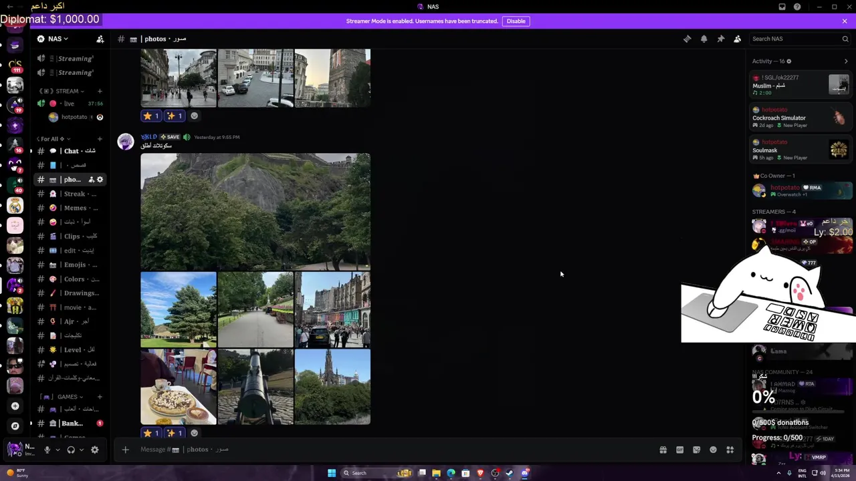Add a channel to For All category

click(100, 139)
